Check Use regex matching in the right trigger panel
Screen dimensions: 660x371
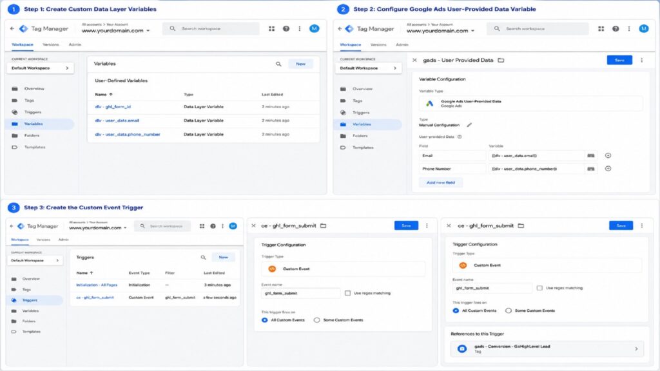click(x=539, y=288)
